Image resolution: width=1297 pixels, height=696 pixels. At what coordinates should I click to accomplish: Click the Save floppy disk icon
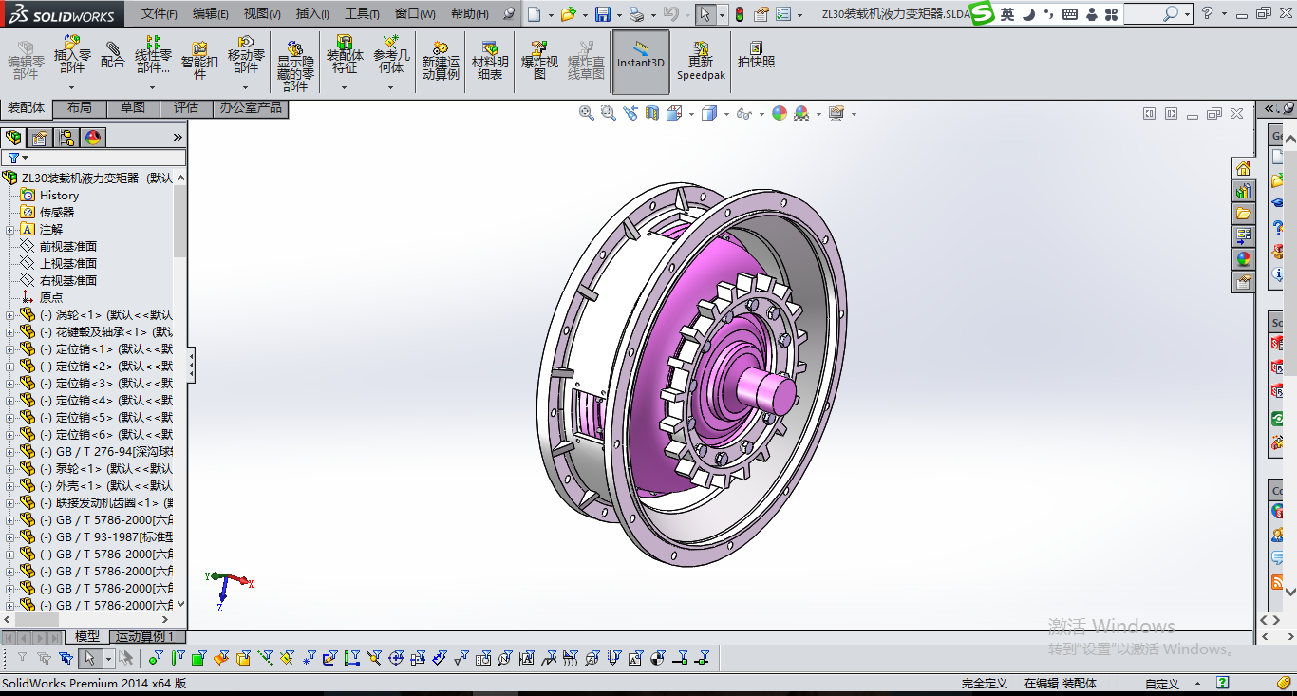pyautogui.click(x=603, y=14)
